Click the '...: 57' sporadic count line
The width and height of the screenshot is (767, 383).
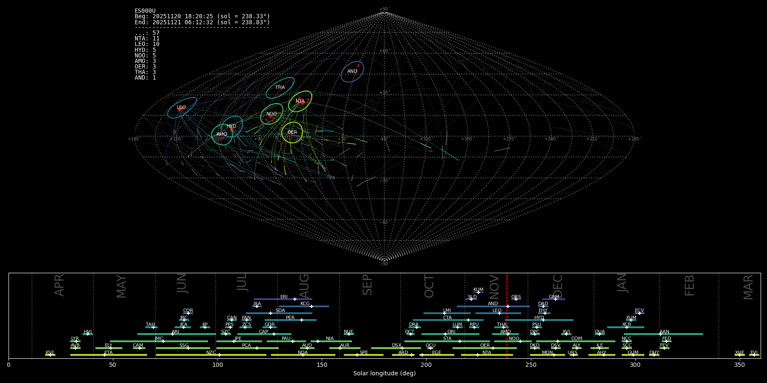coord(147,33)
